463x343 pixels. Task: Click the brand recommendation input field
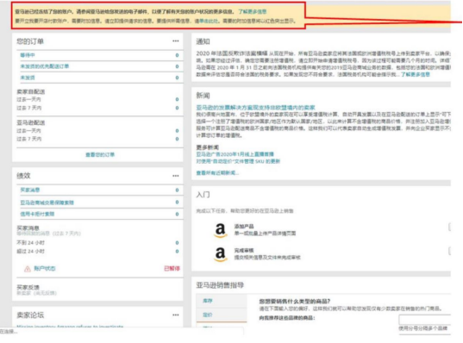coord(424,320)
